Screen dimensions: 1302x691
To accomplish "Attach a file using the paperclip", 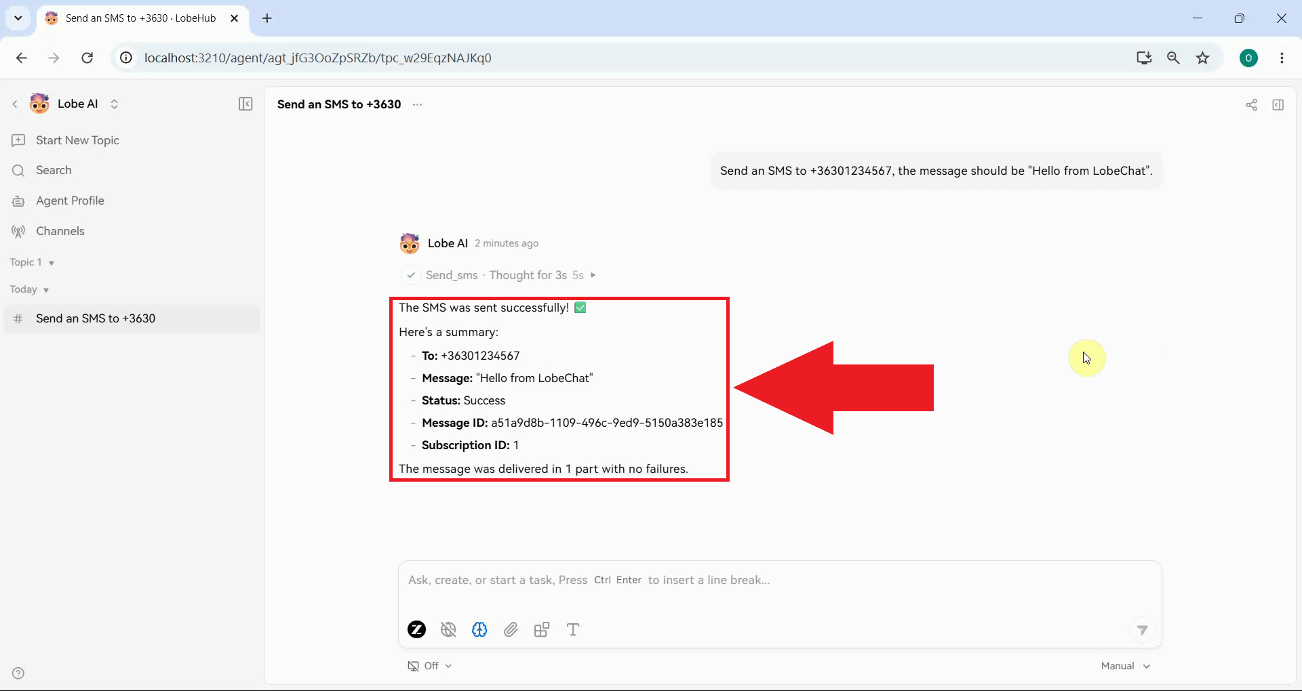I will [511, 630].
